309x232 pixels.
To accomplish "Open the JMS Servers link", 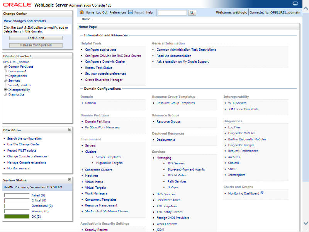I will [176, 163].
